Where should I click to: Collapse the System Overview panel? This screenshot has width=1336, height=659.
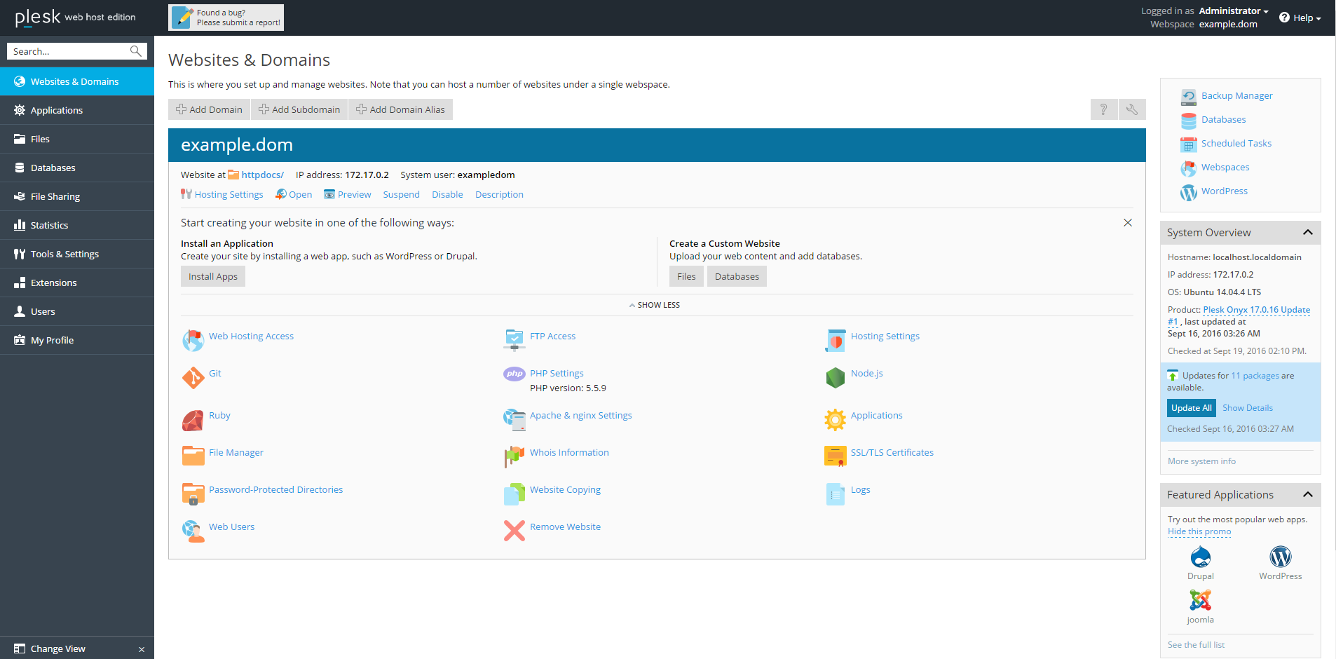(1307, 233)
